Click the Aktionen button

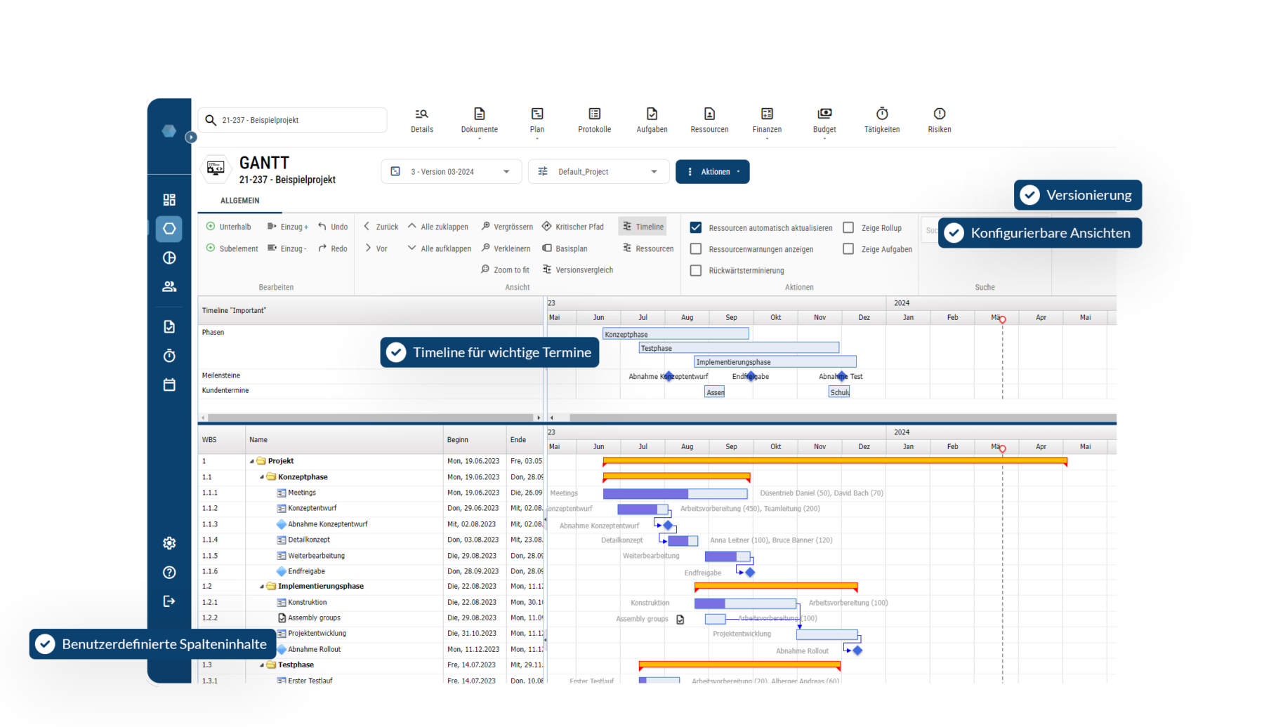click(712, 172)
